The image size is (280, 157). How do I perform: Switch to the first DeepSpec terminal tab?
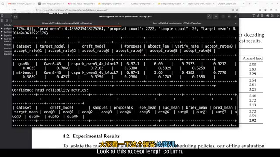[67, 23]
